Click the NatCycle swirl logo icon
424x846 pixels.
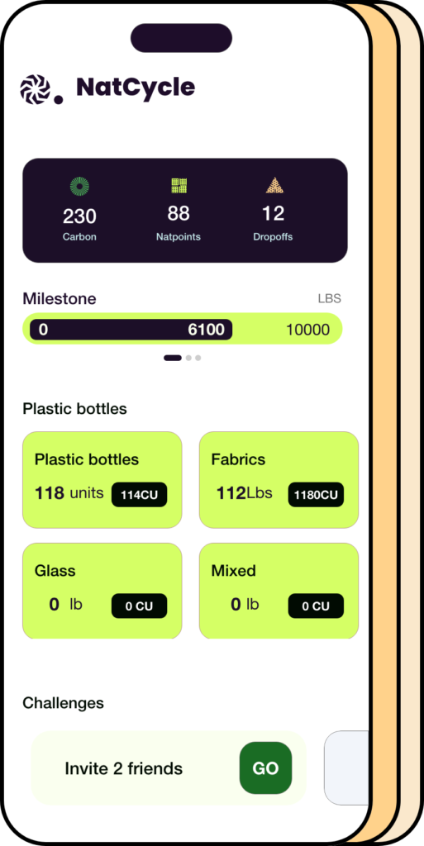[x=35, y=89]
